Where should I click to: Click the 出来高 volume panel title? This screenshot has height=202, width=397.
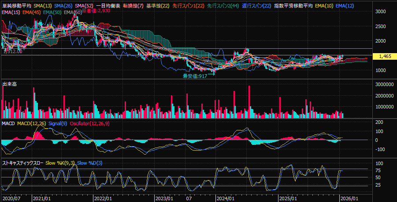point(9,84)
